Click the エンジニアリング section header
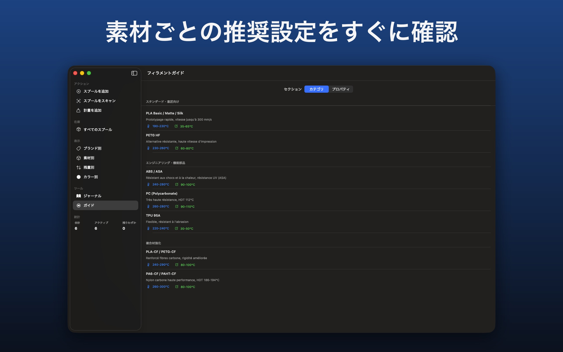This screenshot has width=563, height=352. (165, 163)
